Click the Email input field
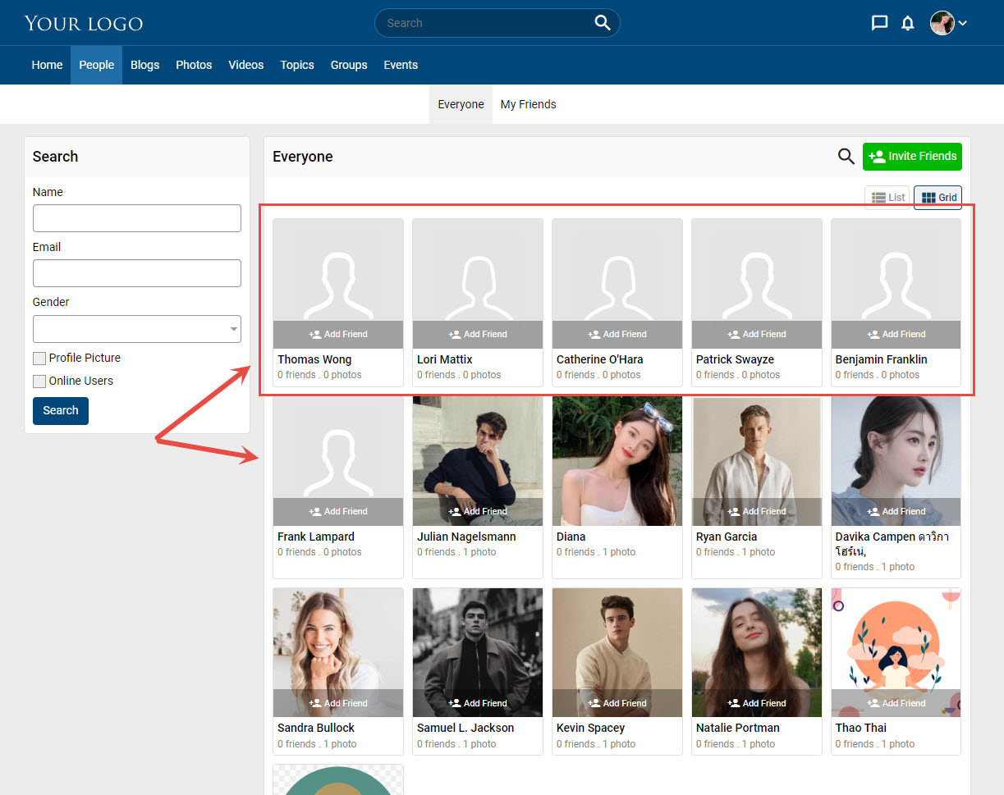Screen dimensions: 1004x795 coord(137,273)
